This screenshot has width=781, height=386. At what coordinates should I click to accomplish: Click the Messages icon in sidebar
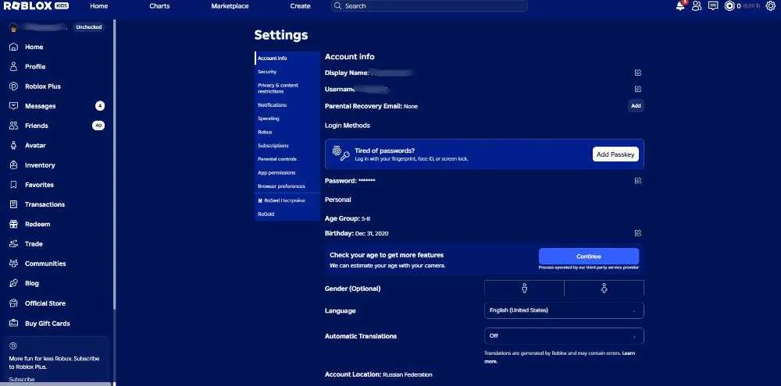14,106
